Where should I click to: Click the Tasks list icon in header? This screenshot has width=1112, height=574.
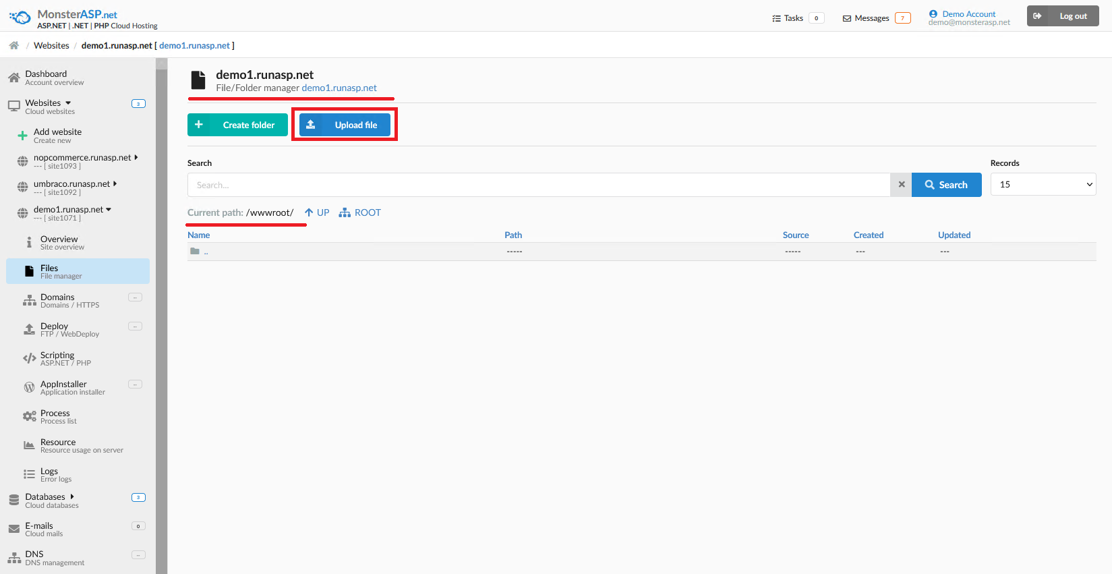click(776, 18)
